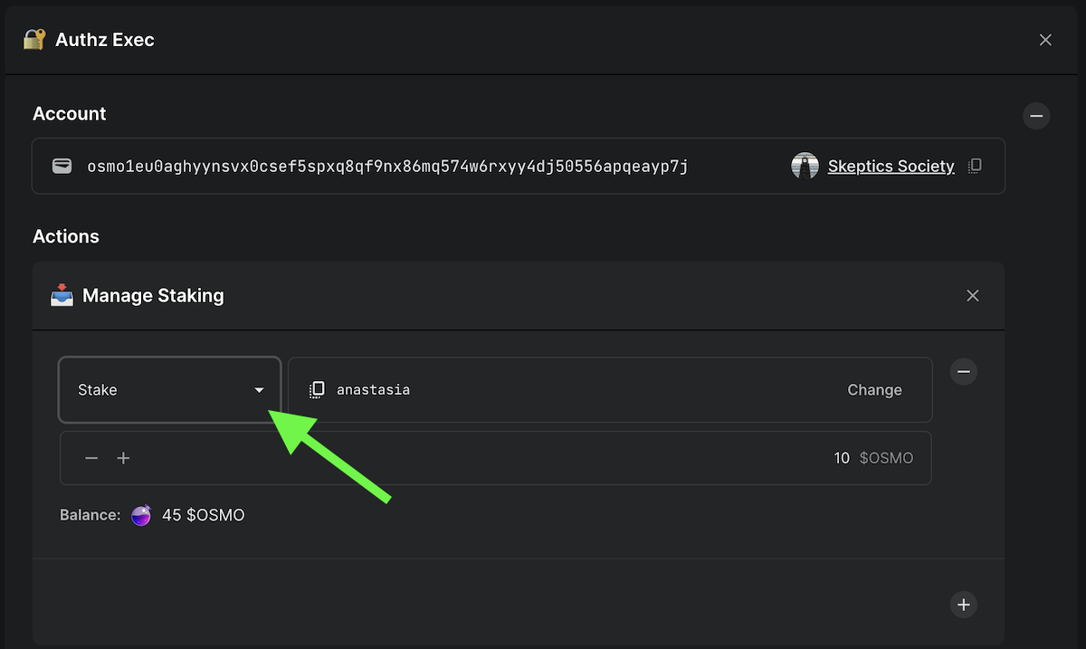Click the OSMO token icon near Balance

(141, 516)
